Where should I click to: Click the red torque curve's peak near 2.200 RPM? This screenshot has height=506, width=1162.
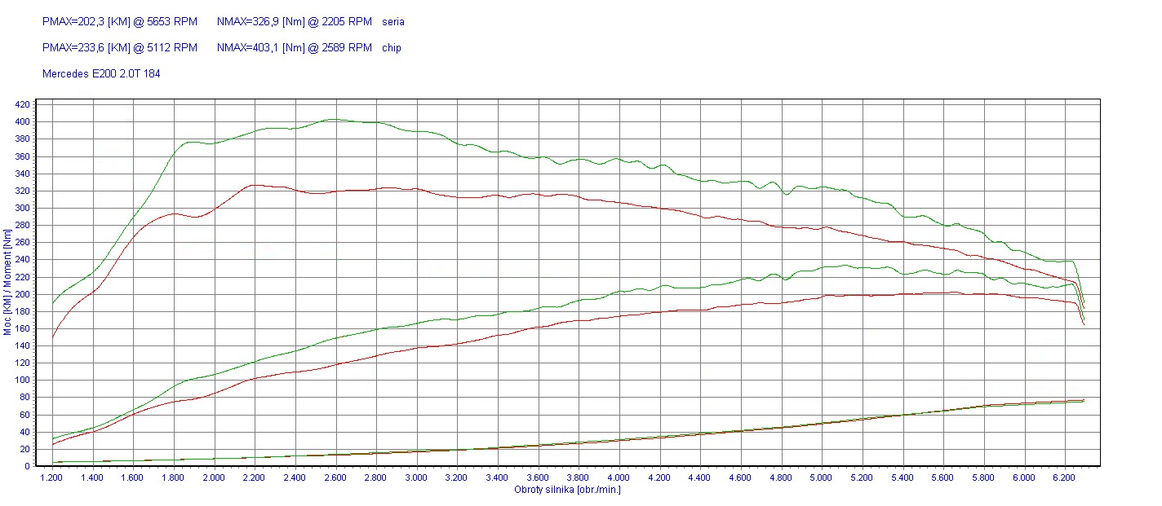[255, 185]
